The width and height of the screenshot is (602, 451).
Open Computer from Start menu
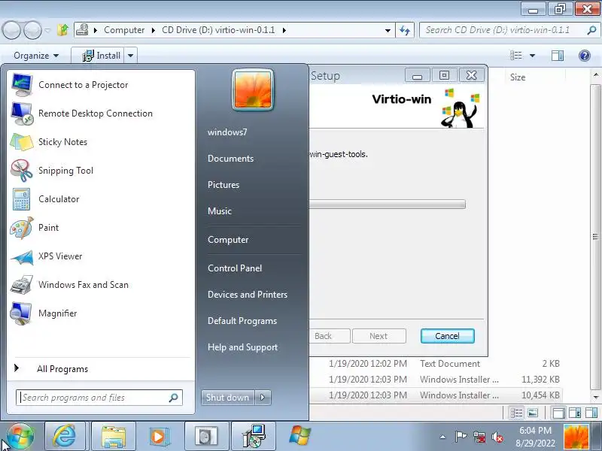click(228, 240)
